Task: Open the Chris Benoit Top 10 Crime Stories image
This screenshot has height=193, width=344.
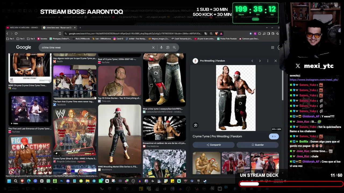Action: click(x=120, y=81)
